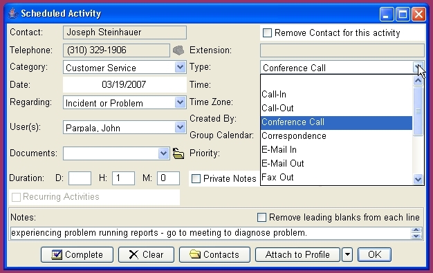This screenshot has width=433, height=273.
Task: Click the Notes field up stepper arrow
Action: tap(416, 230)
